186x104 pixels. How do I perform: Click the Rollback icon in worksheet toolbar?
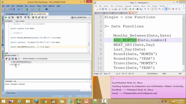28,17
